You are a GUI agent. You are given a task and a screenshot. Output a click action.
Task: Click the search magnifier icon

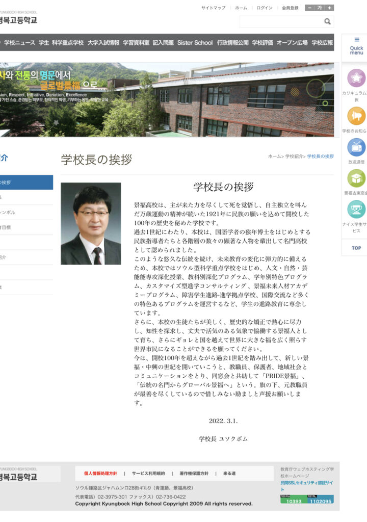click(327, 21)
